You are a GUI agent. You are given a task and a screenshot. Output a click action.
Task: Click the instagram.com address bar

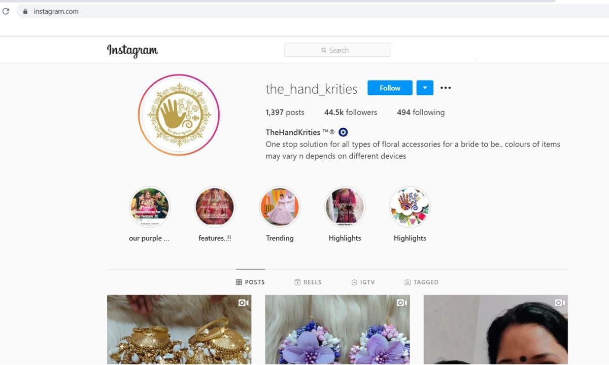click(304, 11)
